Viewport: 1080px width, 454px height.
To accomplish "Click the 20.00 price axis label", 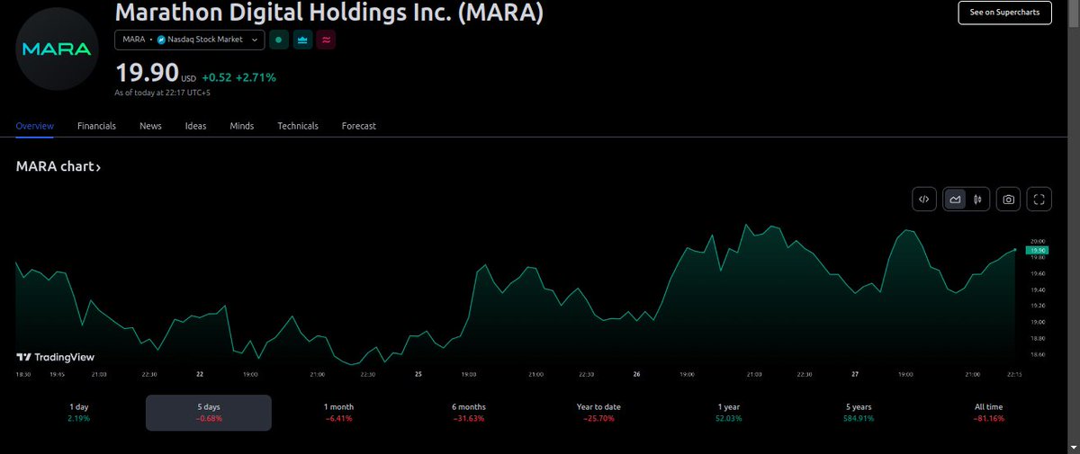I will pyautogui.click(x=1038, y=241).
